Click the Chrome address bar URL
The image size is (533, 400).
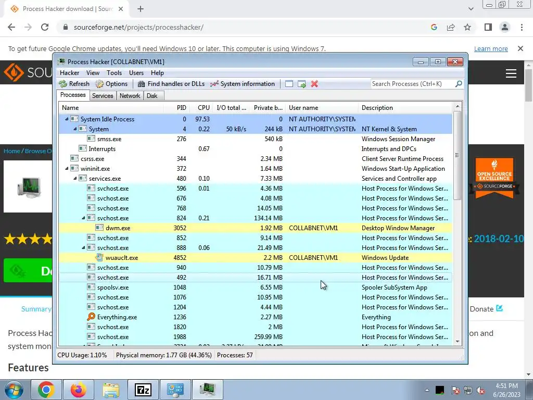point(138,27)
